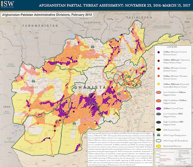Click the UZBEKISTAN country label
Viewport: 193px width, 167px height.
(93, 23)
